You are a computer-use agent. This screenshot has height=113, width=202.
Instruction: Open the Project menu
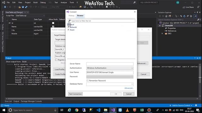point(28,3)
